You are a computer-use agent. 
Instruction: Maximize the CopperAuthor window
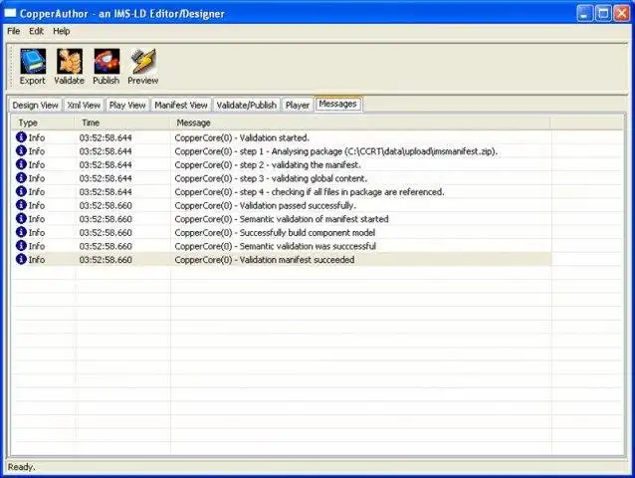602,13
